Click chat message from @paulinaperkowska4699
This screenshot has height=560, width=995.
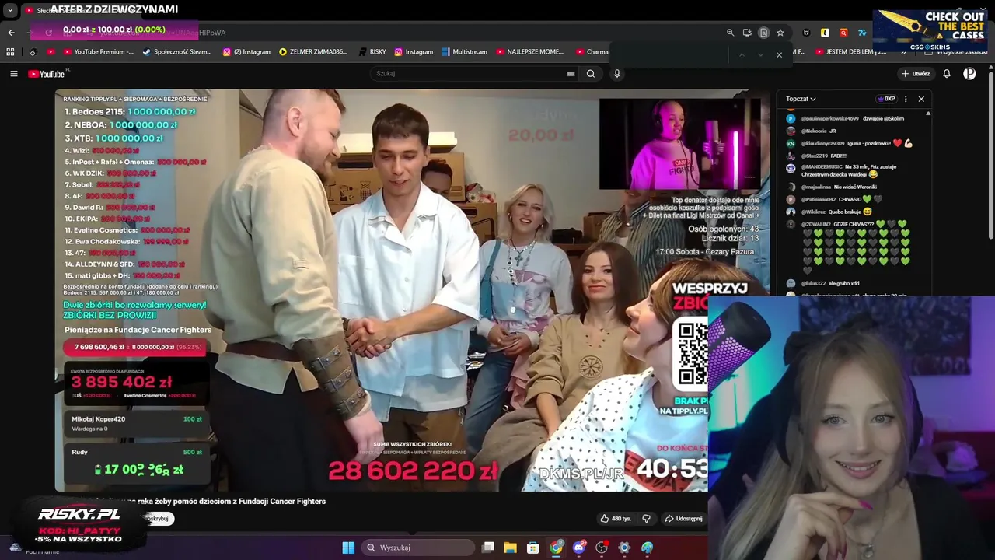coord(853,119)
